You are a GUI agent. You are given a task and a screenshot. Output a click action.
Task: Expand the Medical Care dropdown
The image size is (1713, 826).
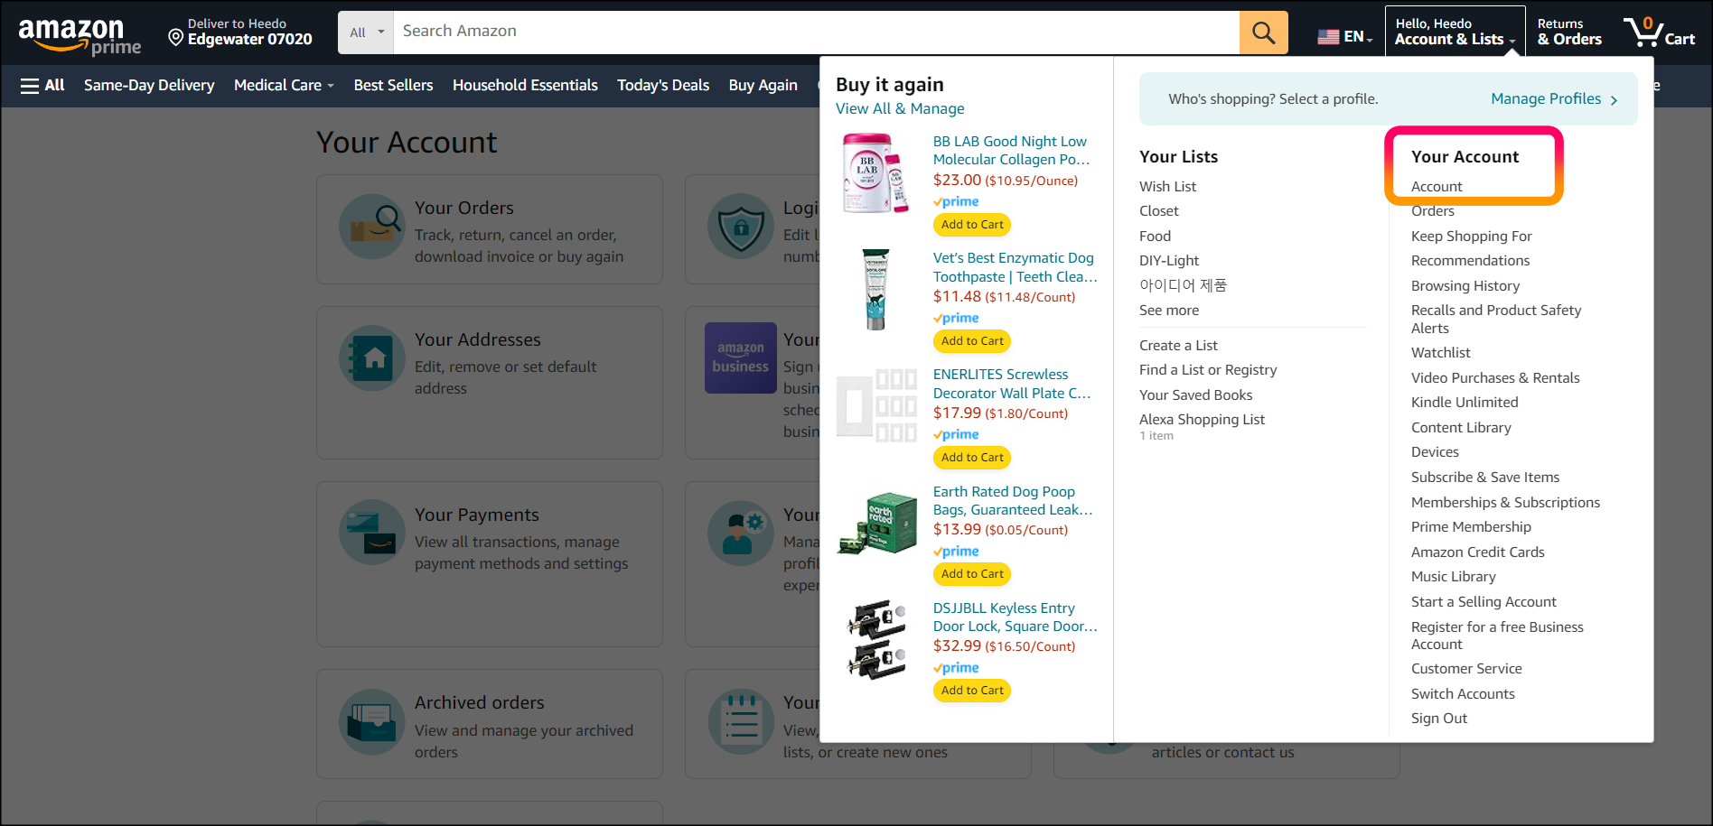pos(284,85)
